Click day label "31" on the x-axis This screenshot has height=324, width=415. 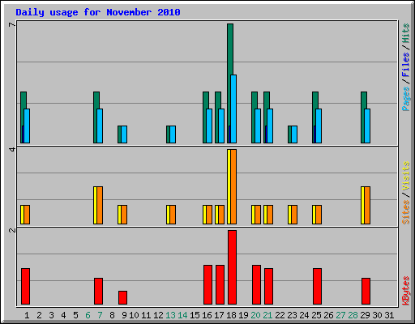click(x=389, y=315)
